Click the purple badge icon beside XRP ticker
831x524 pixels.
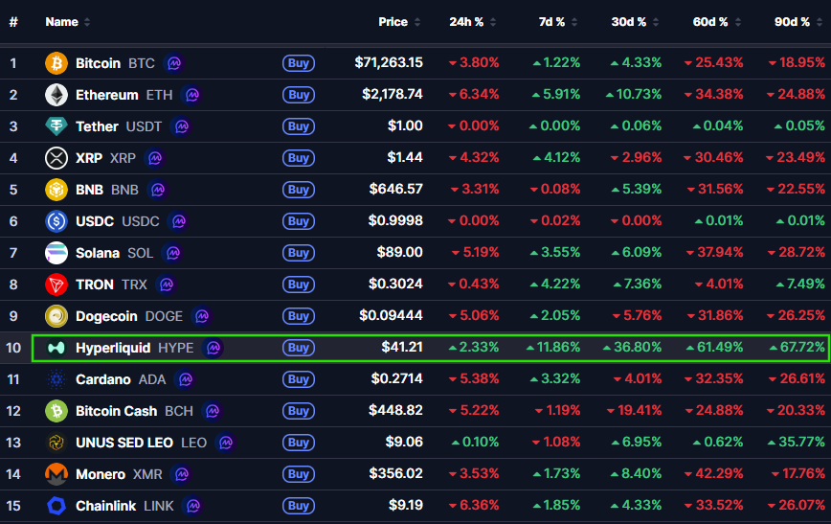155,158
